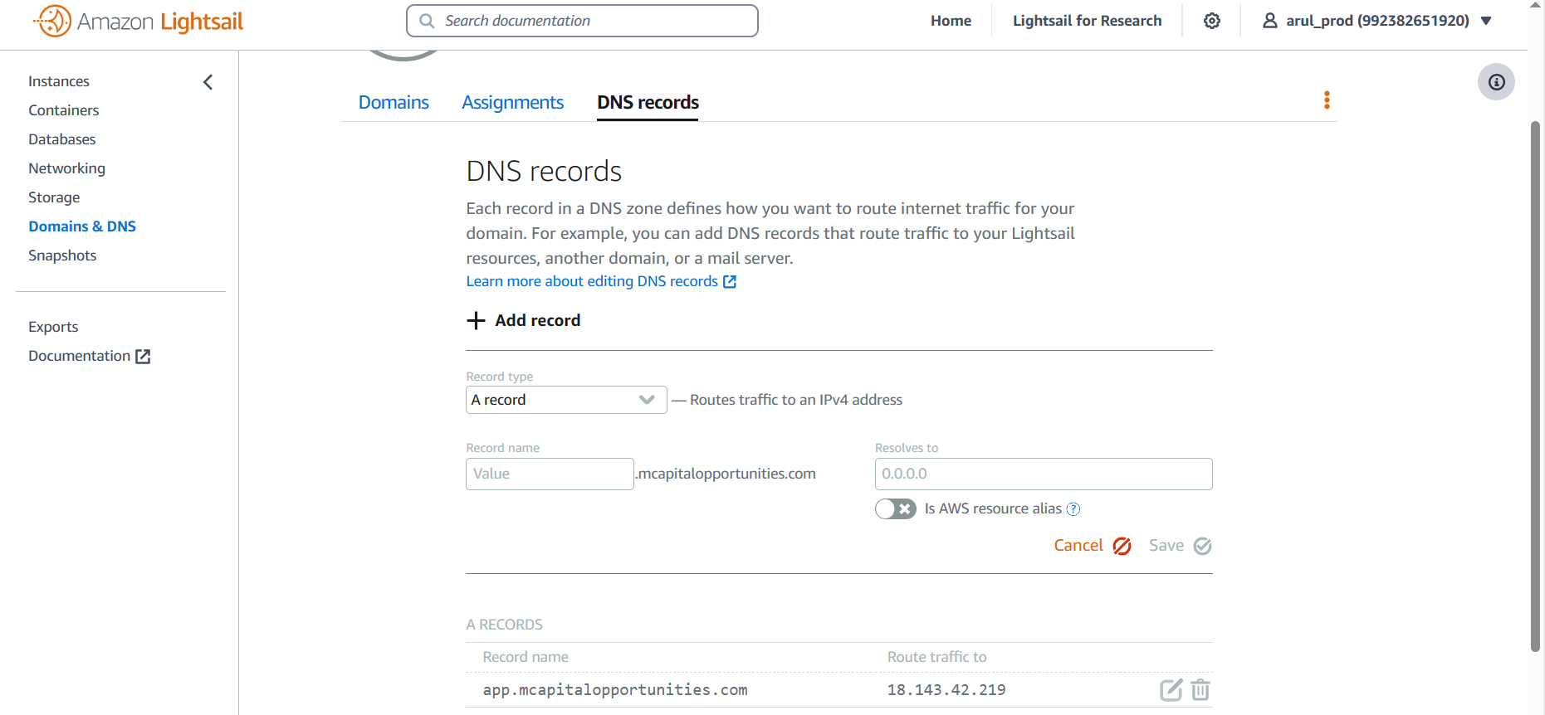
Task: Click the Record name input field
Action: click(550, 474)
